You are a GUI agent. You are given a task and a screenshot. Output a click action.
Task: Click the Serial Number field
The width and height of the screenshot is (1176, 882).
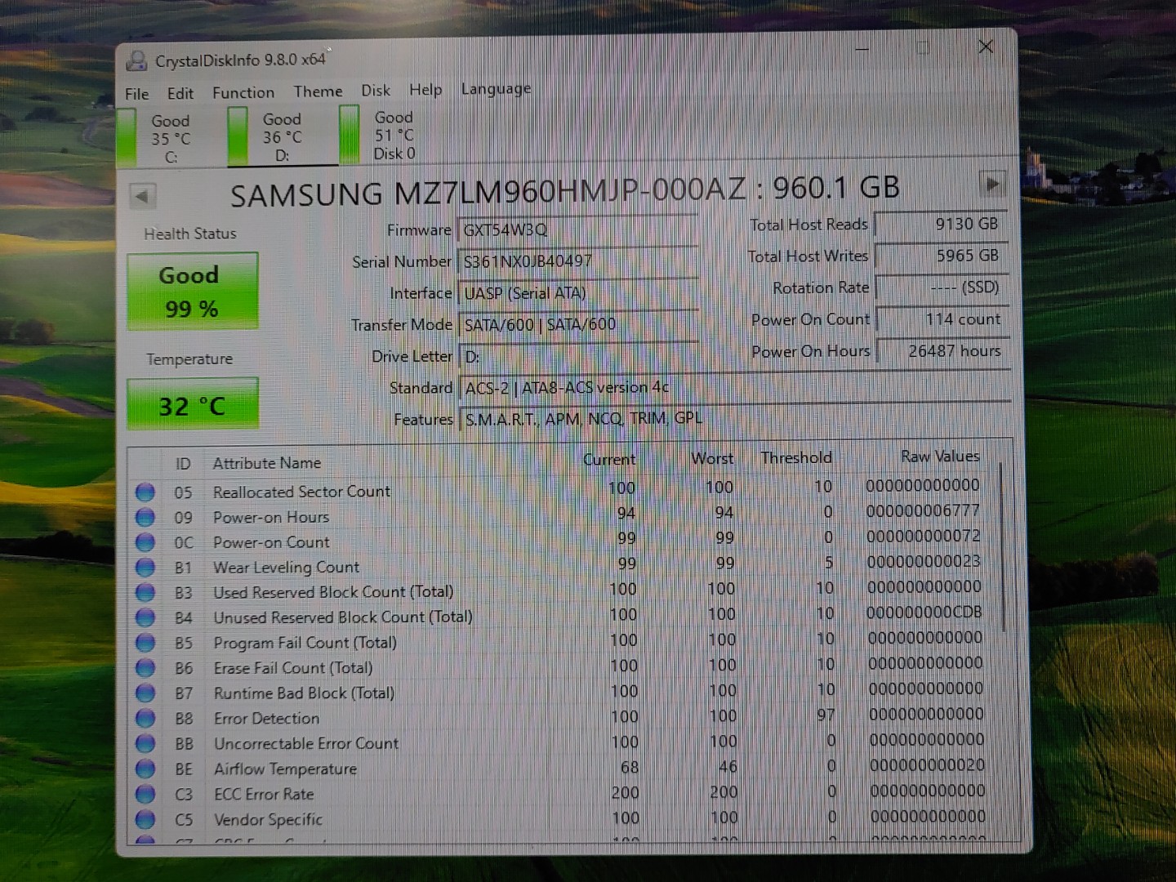point(577,261)
